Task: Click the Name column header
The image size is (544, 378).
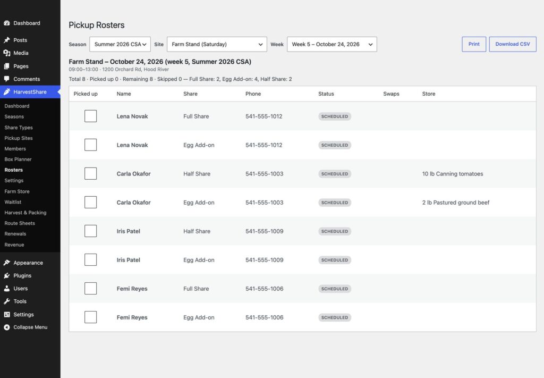Action: tap(124, 94)
